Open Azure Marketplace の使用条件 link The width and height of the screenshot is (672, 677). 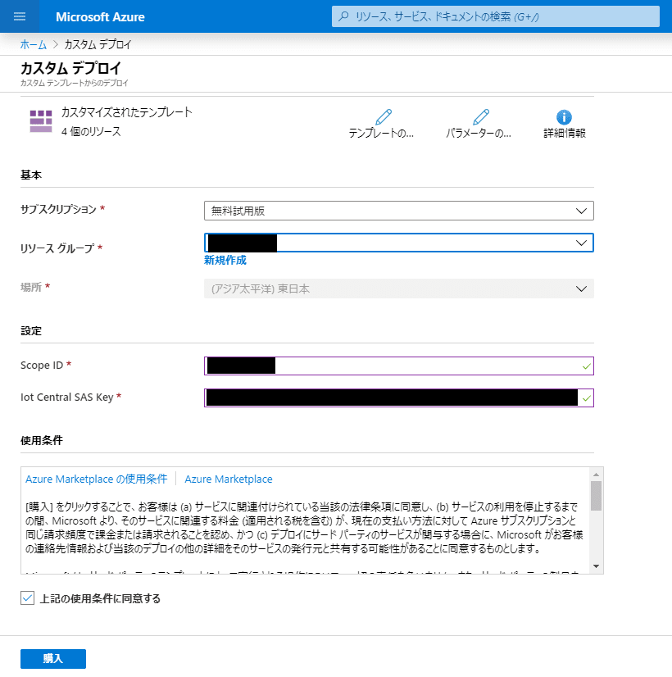96,479
